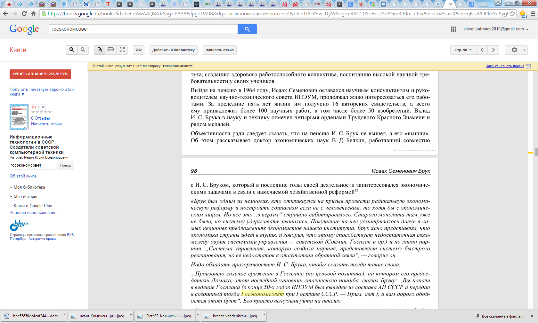Image resolution: width=538 pixels, height=323 pixels.
Task: Open Книги в Google Play link
Action: pyautogui.click(x=33, y=206)
